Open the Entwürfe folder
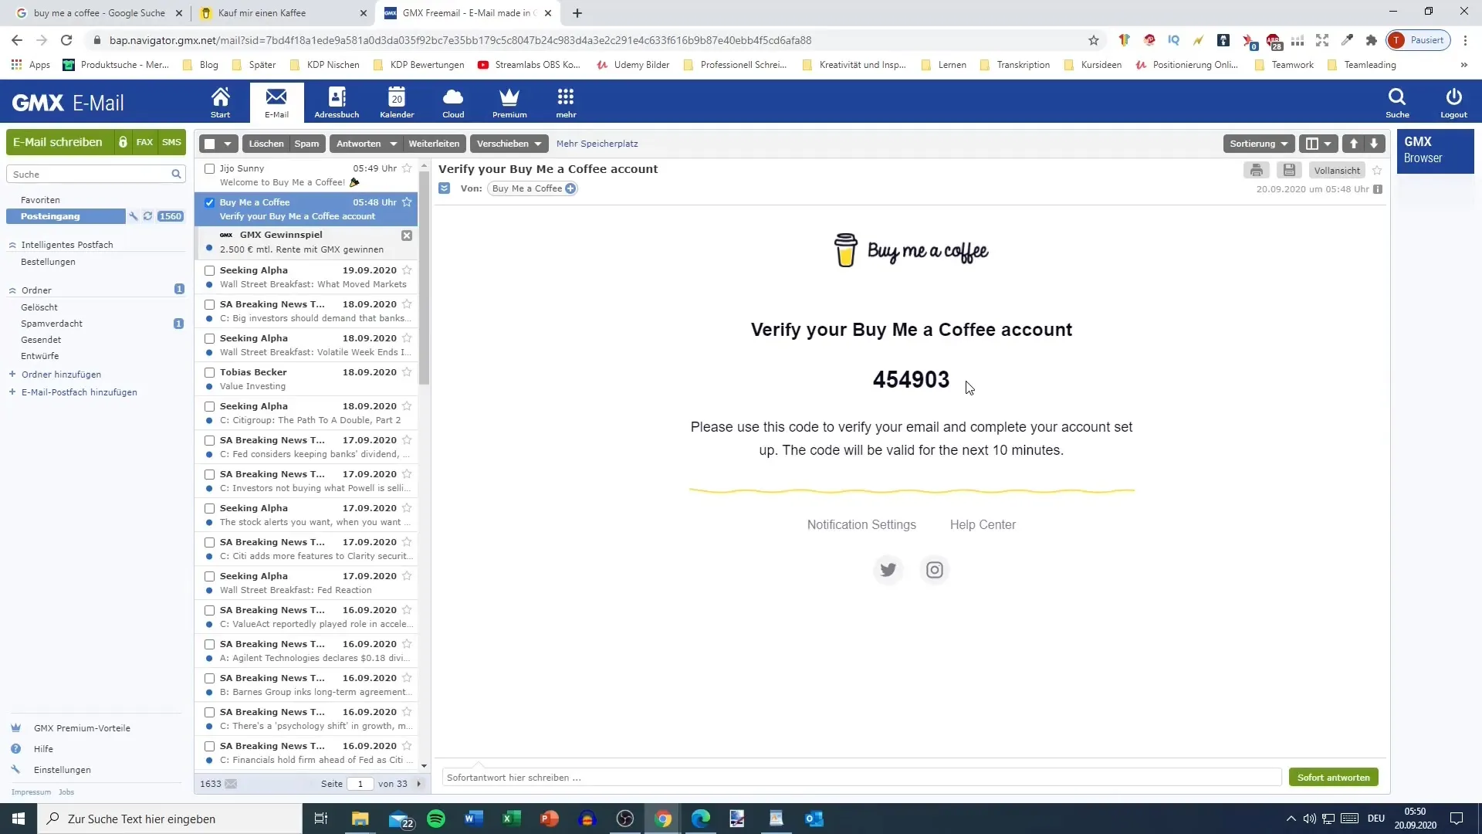Image resolution: width=1482 pixels, height=834 pixels. coord(39,356)
